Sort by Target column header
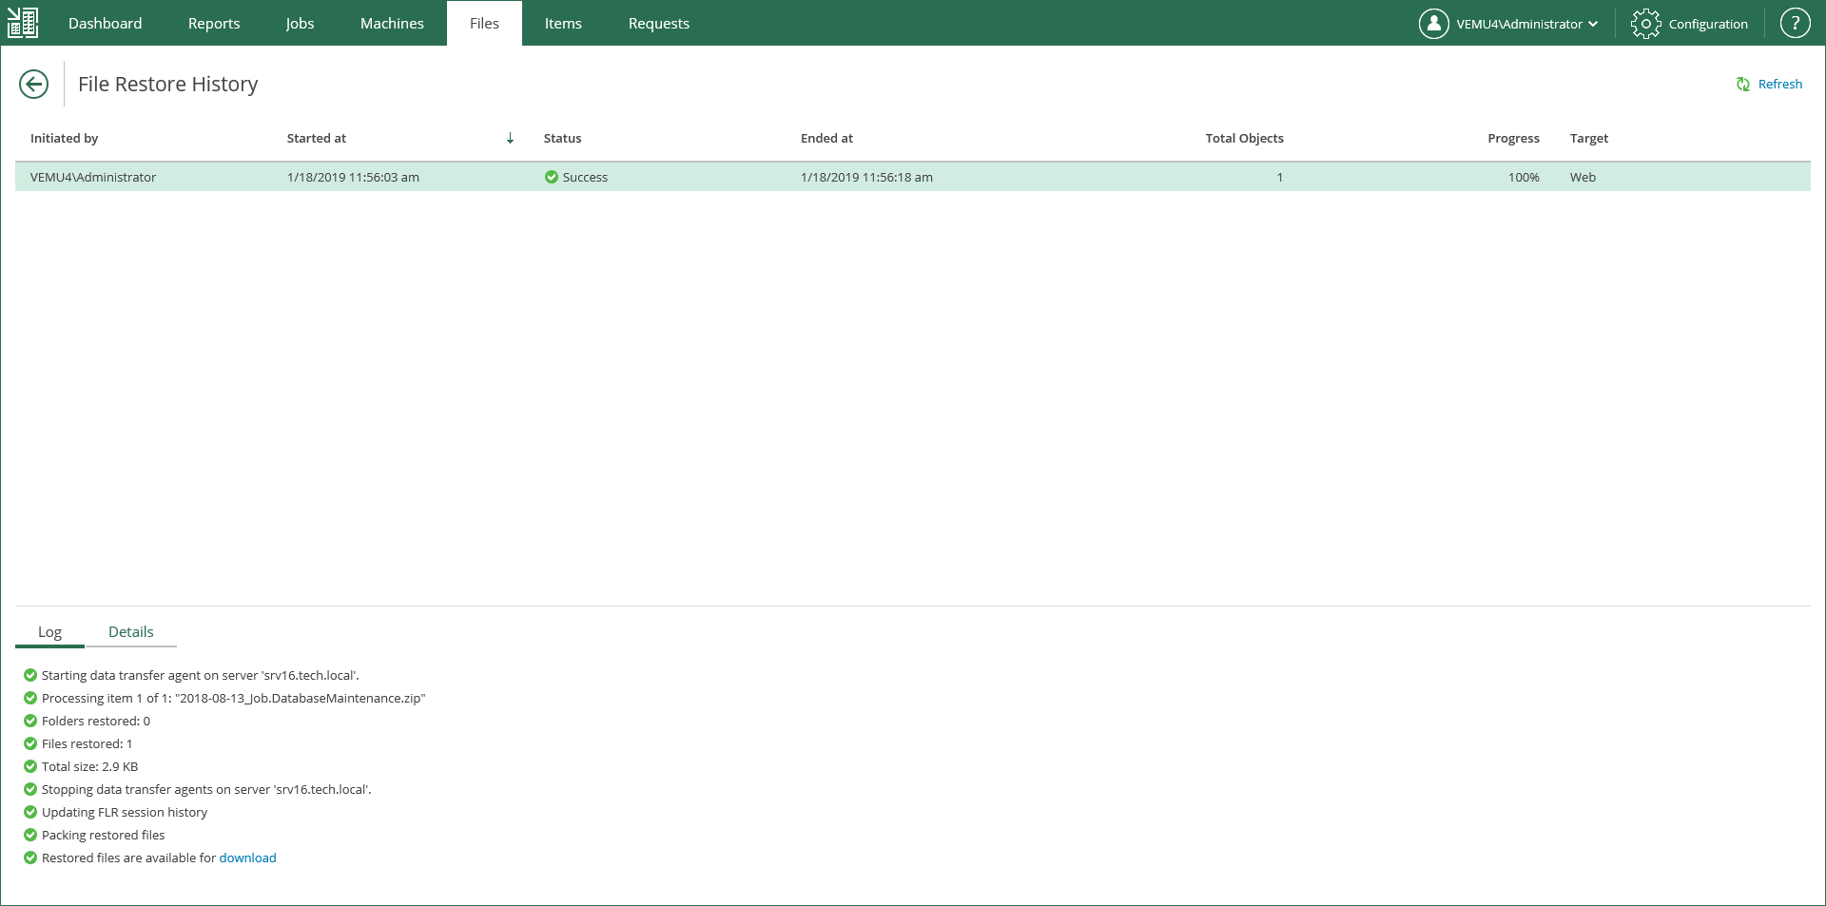The image size is (1826, 906). [1589, 138]
